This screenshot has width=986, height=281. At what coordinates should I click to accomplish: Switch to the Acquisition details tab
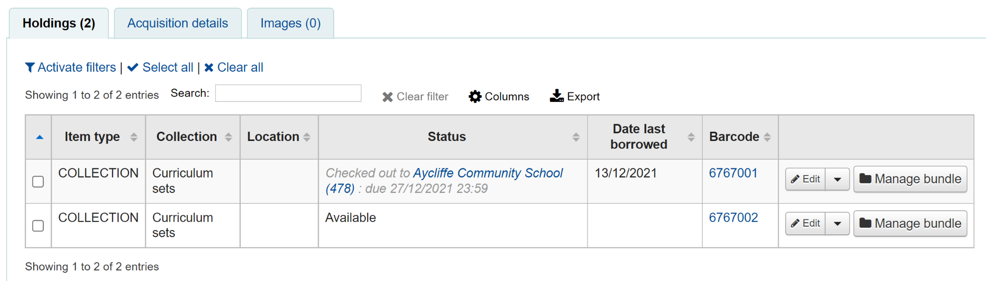(x=177, y=23)
